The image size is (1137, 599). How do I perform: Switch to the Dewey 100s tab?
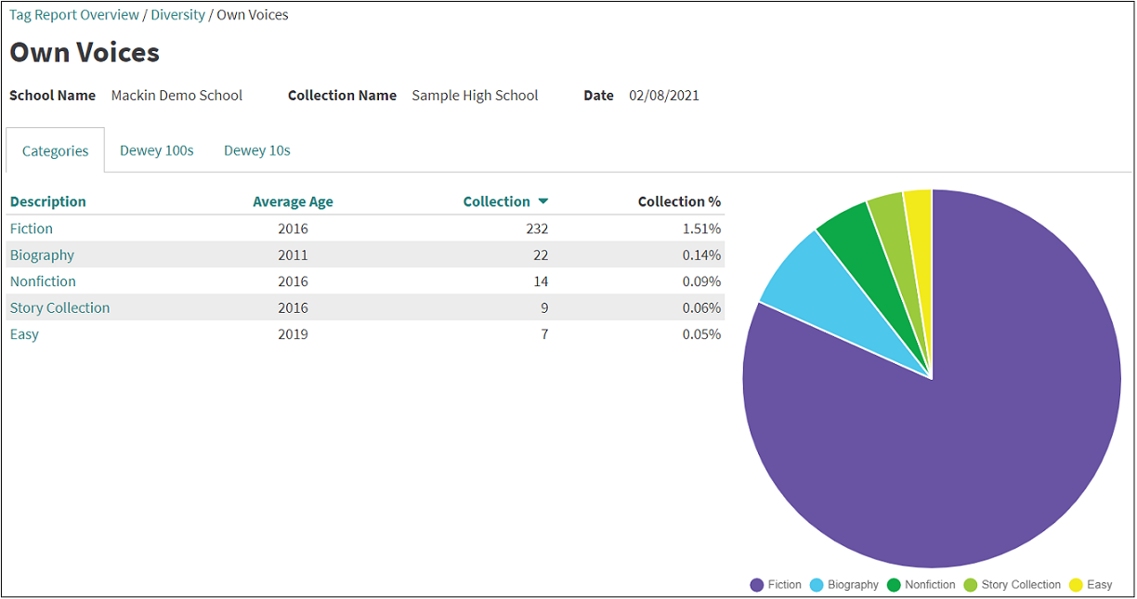pyautogui.click(x=156, y=150)
